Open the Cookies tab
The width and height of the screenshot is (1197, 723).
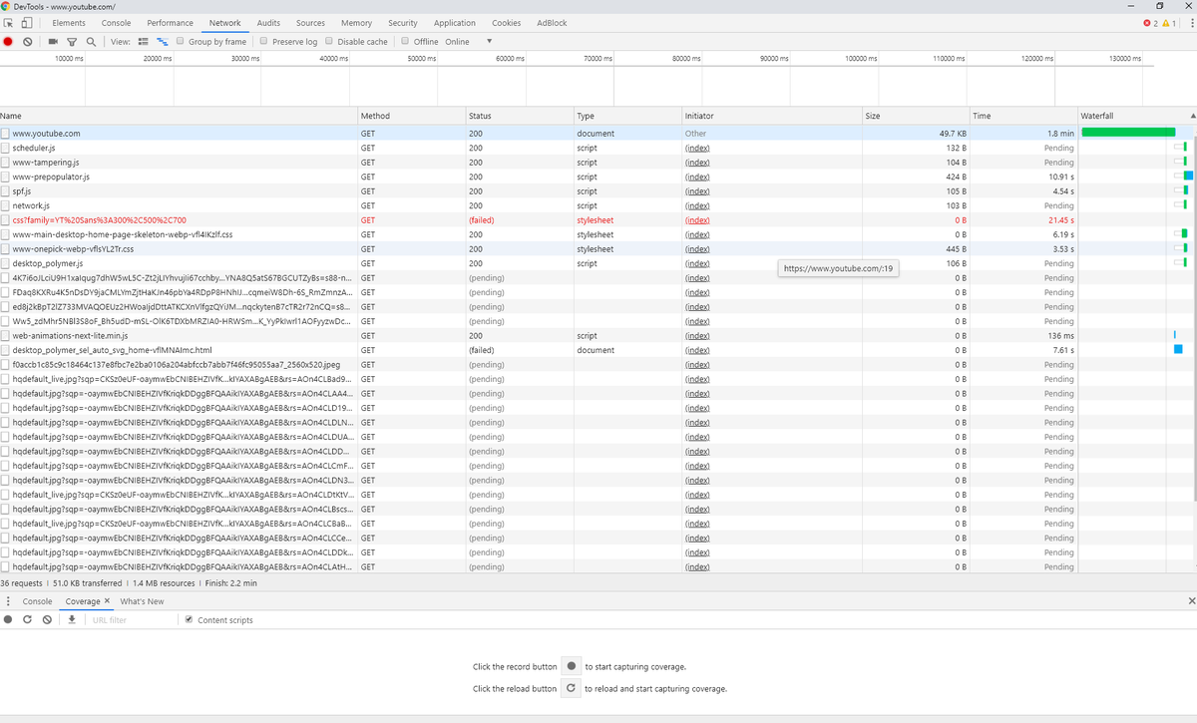[507, 23]
